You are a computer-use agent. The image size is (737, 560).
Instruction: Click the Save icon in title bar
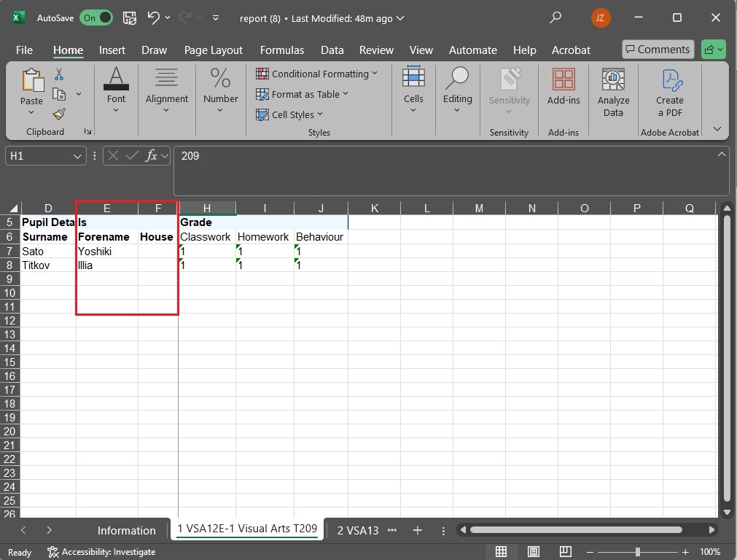pos(129,17)
